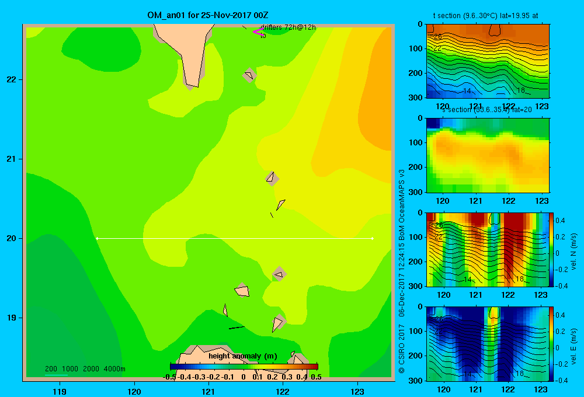Click the height anomaly color scale bar
The height and width of the screenshot is (397, 584).
pos(244,367)
